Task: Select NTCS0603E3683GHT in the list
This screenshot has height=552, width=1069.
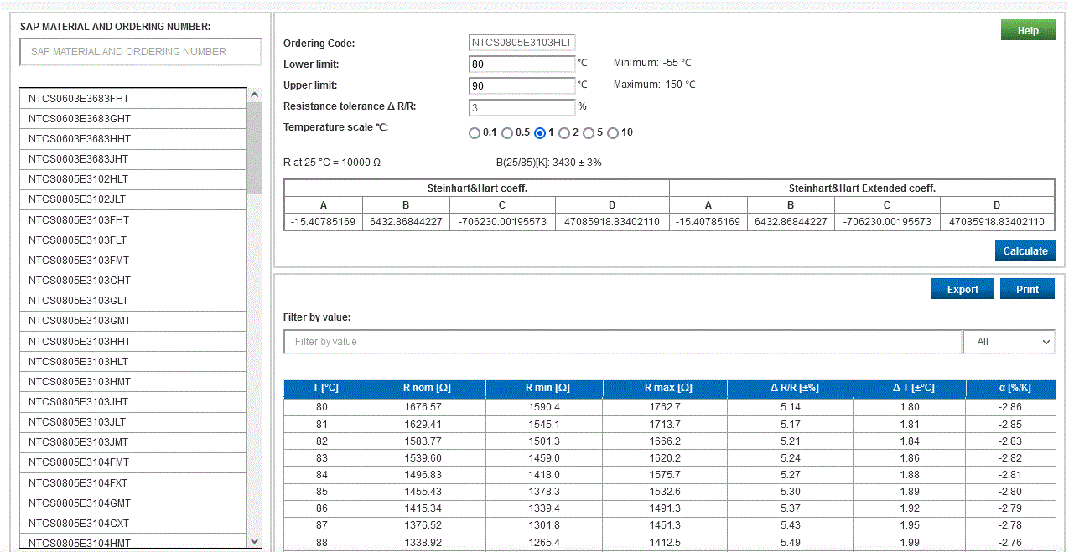Action: (x=133, y=118)
